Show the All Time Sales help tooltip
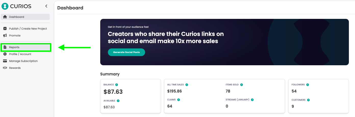This screenshot has height=117, width=355. [x=187, y=85]
